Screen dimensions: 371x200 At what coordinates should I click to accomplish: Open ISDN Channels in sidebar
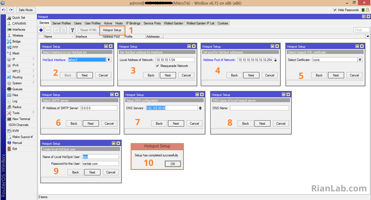(18, 125)
